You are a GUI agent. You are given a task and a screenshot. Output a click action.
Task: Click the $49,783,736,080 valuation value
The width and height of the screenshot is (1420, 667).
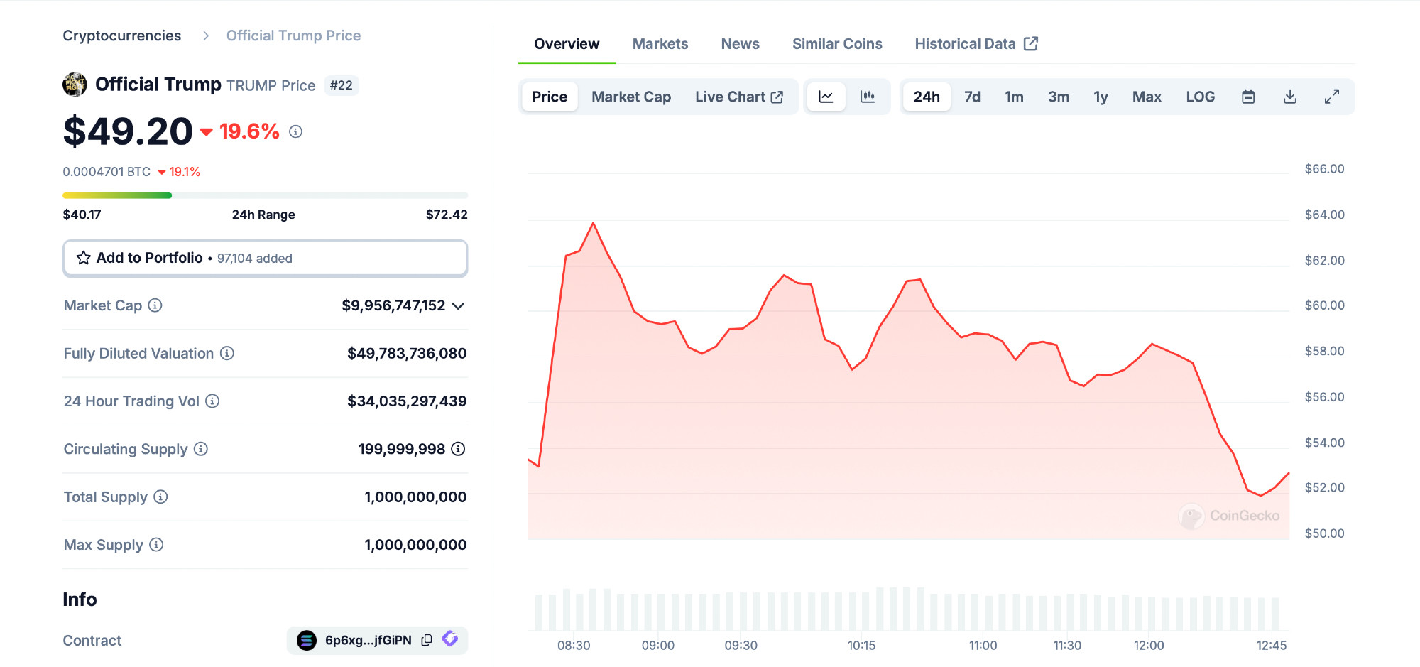407,353
